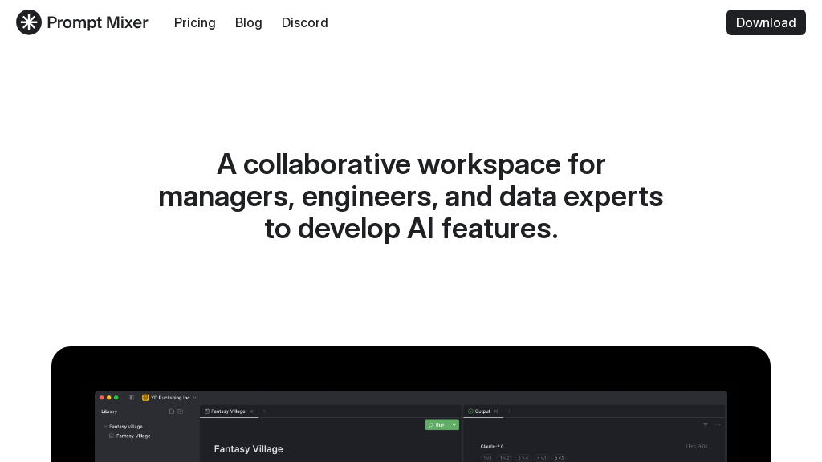The width and height of the screenshot is (822, 462).
Task: Open the Output panel more options
Action: (718, 425)
